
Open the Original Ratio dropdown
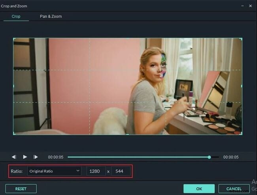click(54, 171)
